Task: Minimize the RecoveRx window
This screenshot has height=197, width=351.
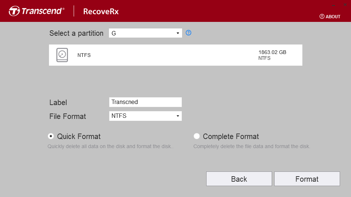Action: pyautogui.click(x=333, y=5)
